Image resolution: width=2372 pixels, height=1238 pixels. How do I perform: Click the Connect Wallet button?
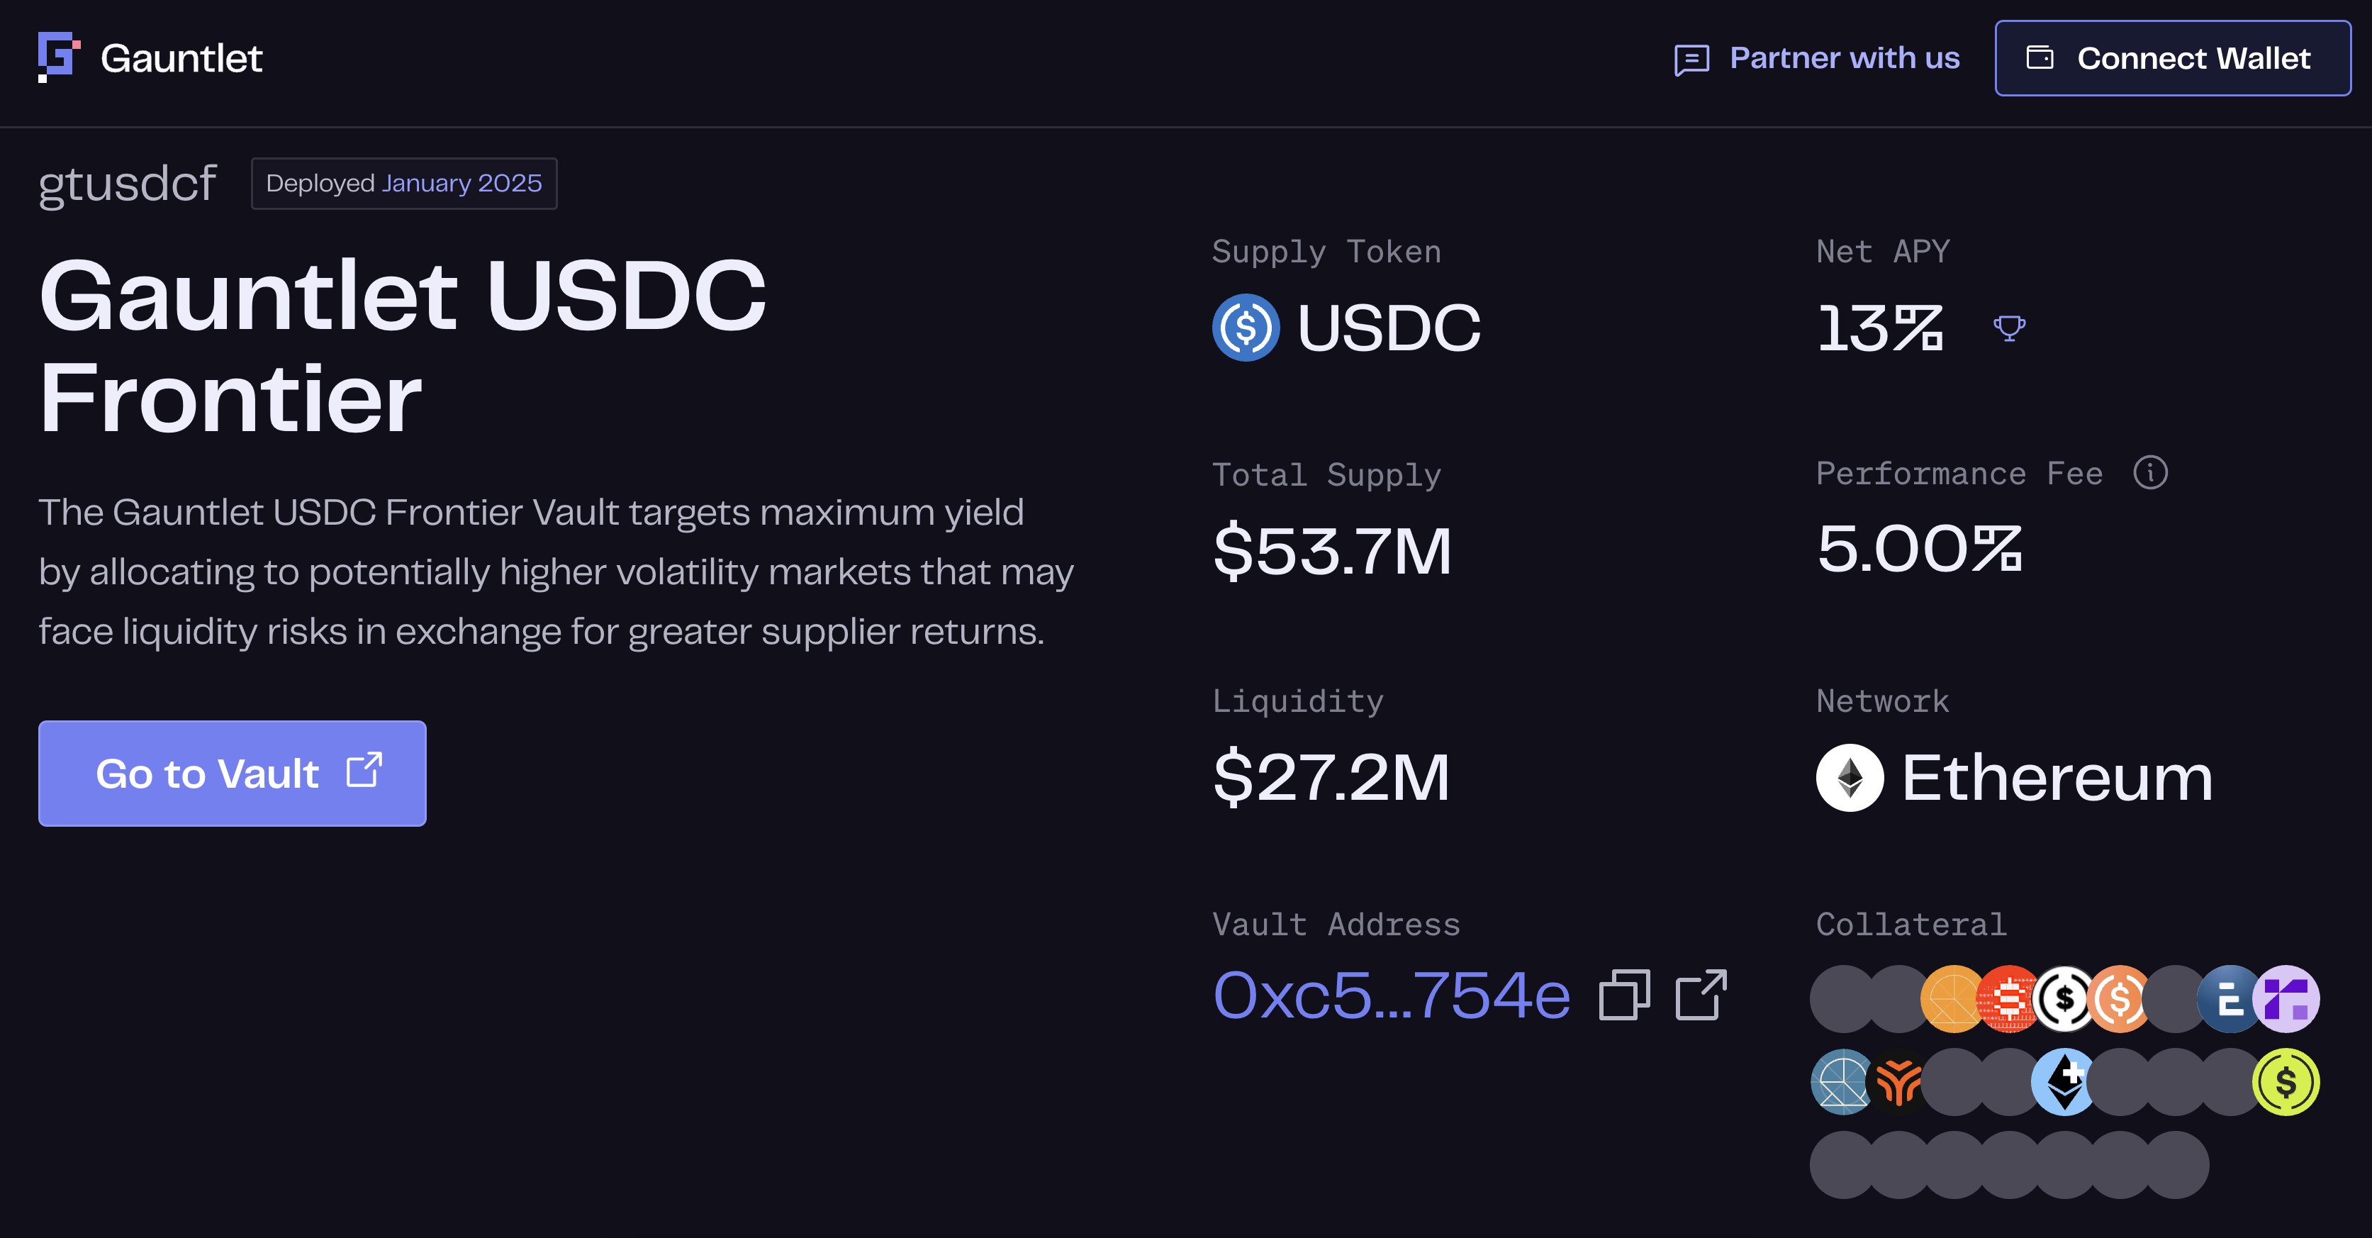(x=2171, y=58)
